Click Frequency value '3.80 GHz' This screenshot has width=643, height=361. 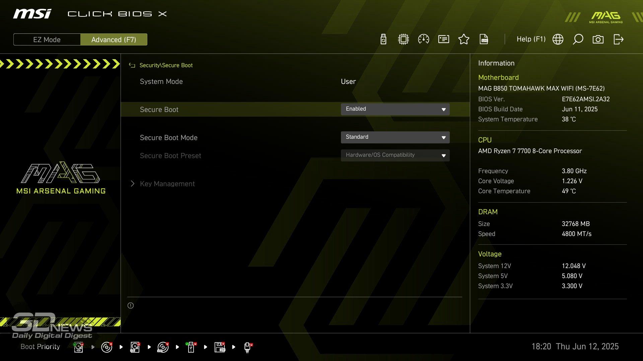pyautogui.click(x=574, y=171)
